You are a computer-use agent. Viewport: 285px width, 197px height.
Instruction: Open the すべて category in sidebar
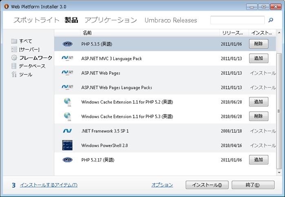25,41
